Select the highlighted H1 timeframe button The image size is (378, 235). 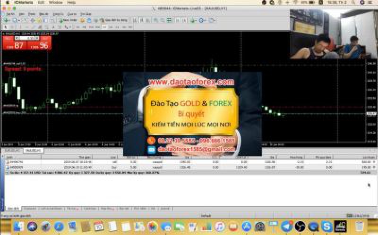click(x=104, y=27)
